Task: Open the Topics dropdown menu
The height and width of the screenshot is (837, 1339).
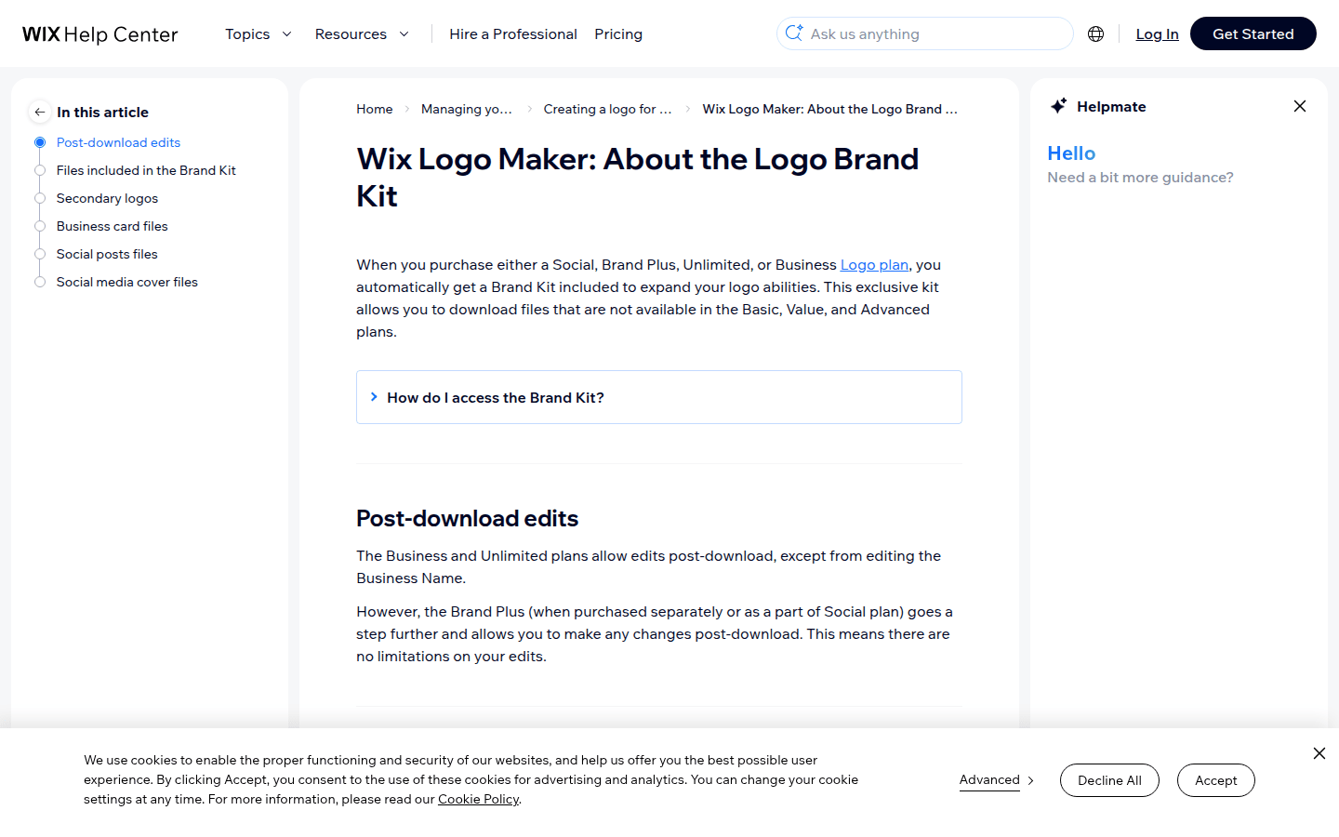Action: 259,34
